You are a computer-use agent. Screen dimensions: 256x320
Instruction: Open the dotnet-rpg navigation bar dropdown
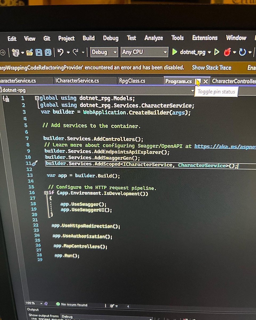193,91
